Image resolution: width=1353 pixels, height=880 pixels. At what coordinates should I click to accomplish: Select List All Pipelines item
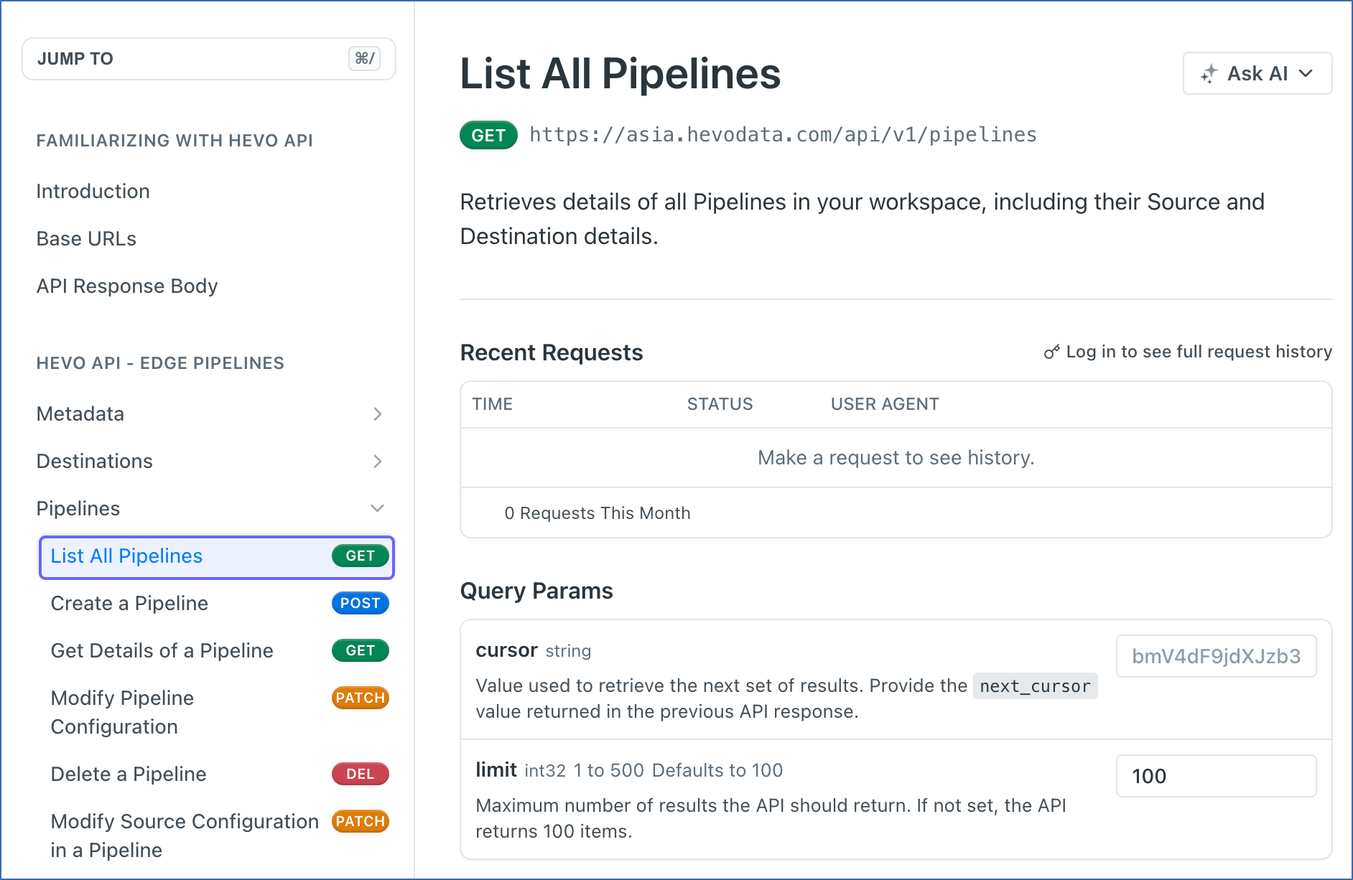pos(217,557)
